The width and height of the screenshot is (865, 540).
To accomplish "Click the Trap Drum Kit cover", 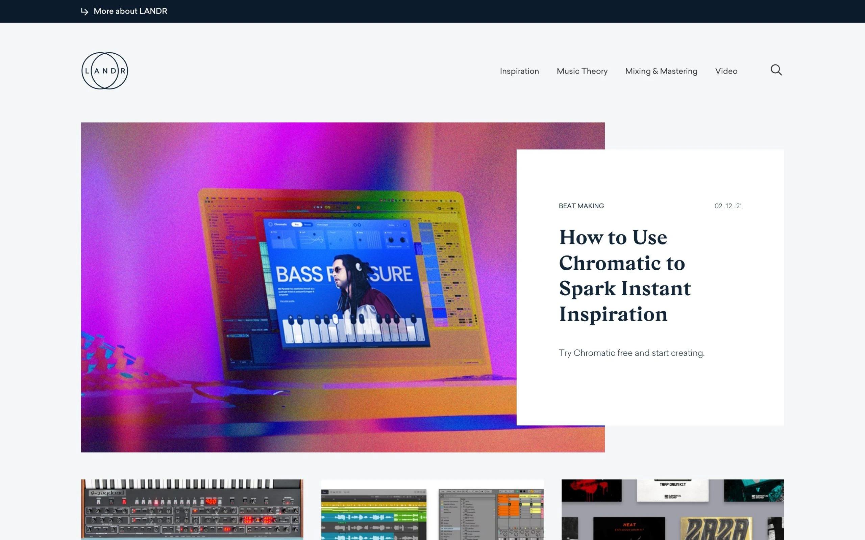I will pos(672,490).
